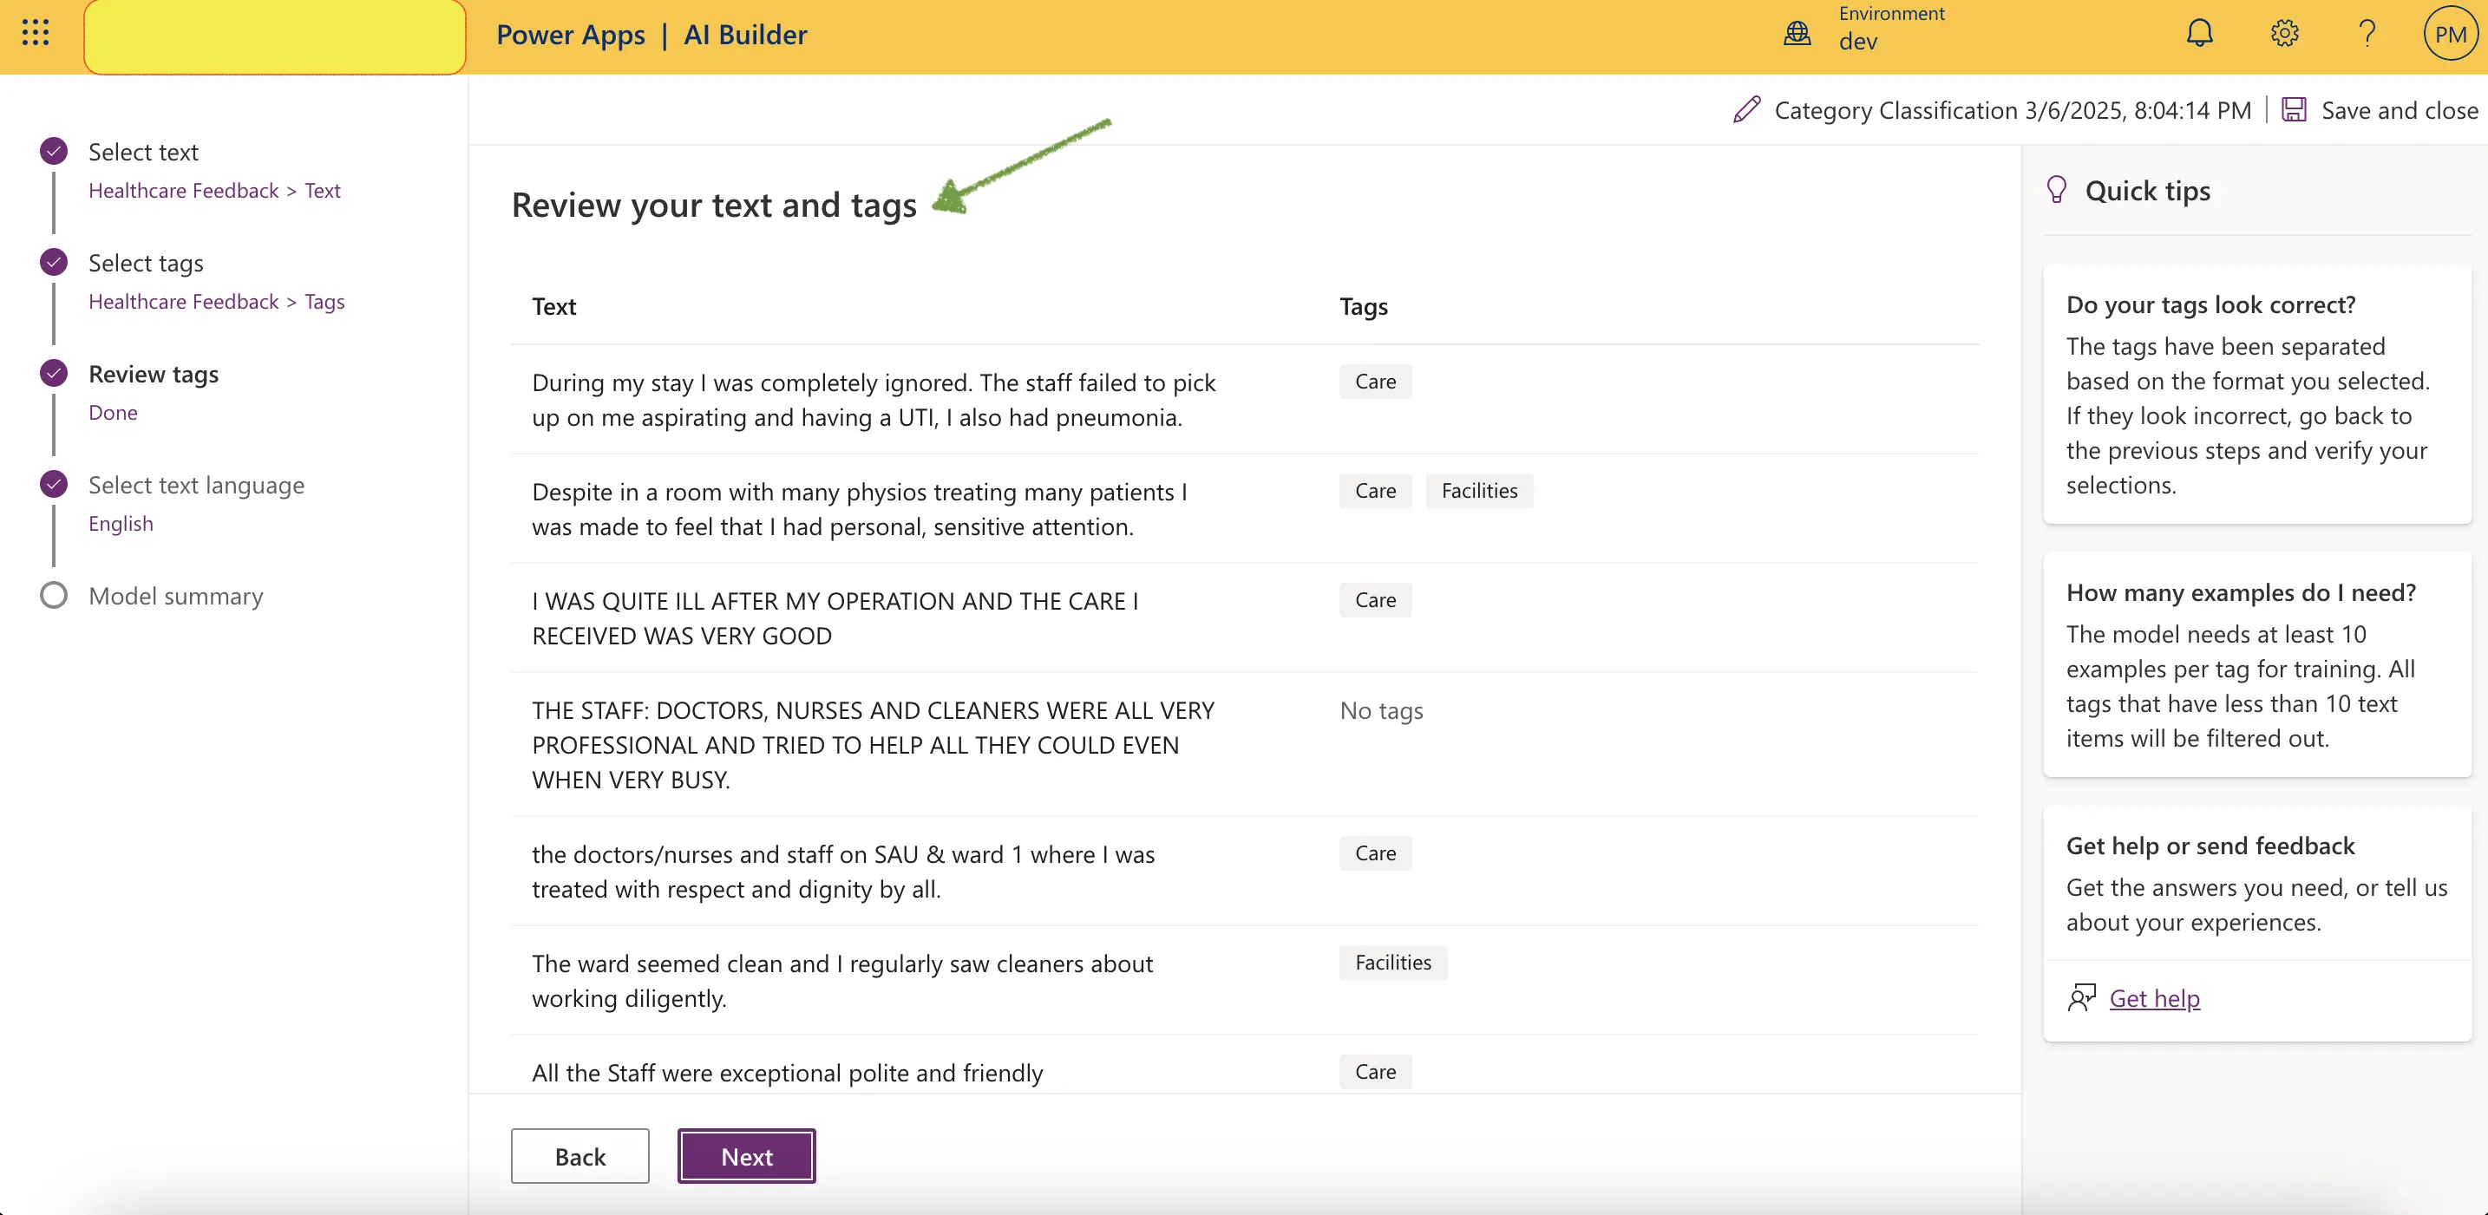Click the Back button
Screen dimensions: 2488x1215
579,1154
